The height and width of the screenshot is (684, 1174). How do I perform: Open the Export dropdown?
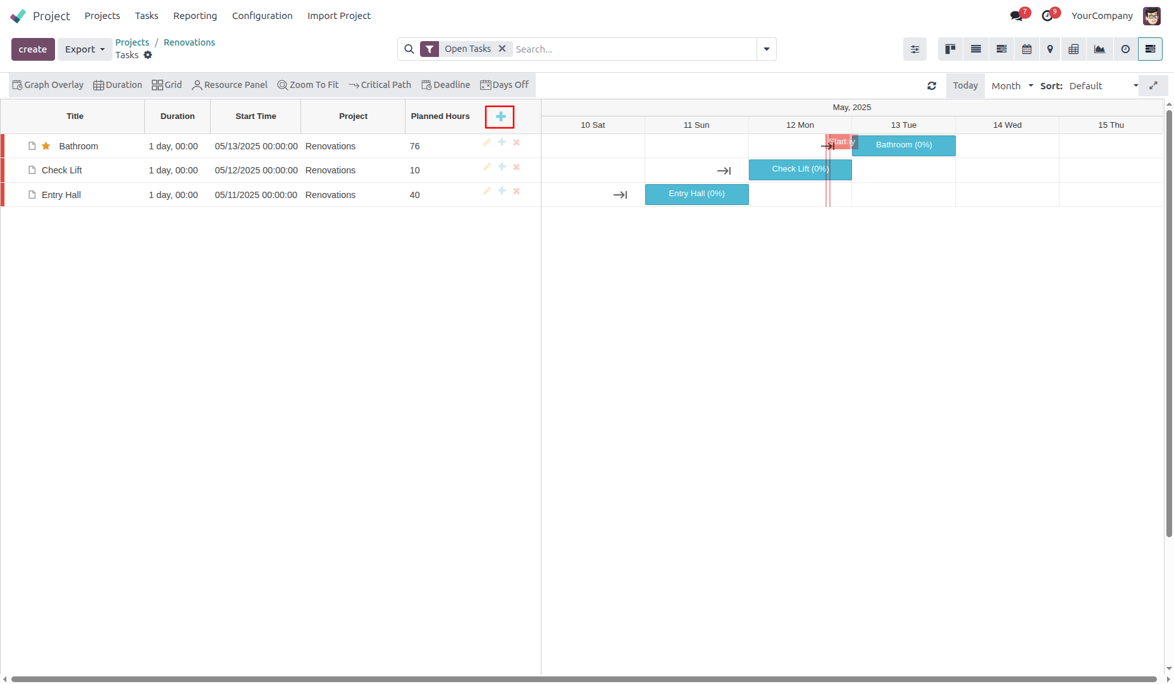[85, 49]
